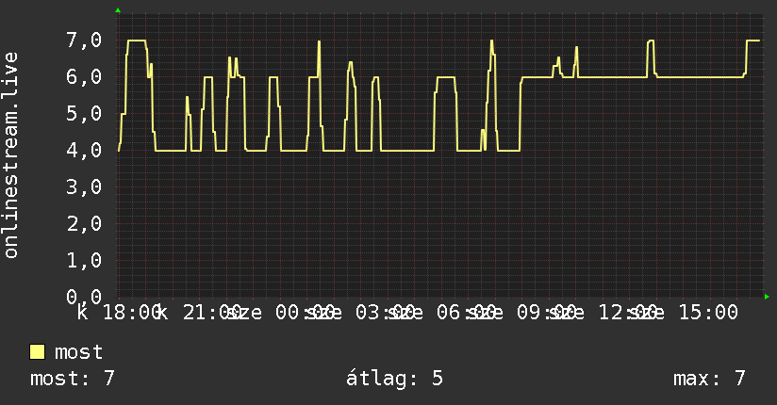Screen dimensions: 777x405
Task: Click the 03:00 time label on the x-axis
Action: click(385, 313)
